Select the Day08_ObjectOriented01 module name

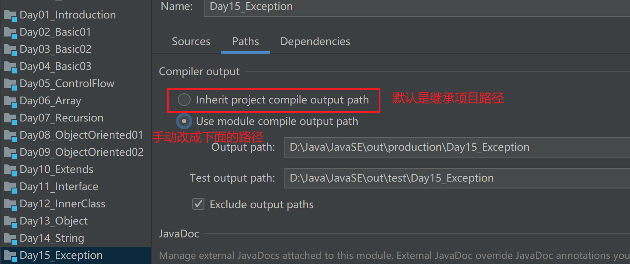click(x=81, y=135)
